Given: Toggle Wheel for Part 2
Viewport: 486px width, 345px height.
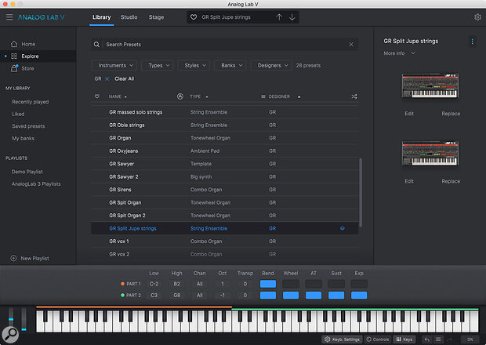Looking at the screenshot, I should pos(291,295).
